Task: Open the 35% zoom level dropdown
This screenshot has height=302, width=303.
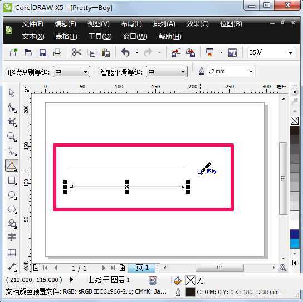Action: [271, 52]
